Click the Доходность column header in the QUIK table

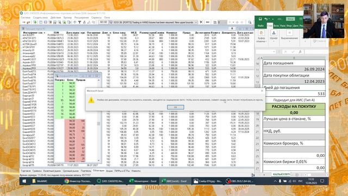click(x=228, y=33)
